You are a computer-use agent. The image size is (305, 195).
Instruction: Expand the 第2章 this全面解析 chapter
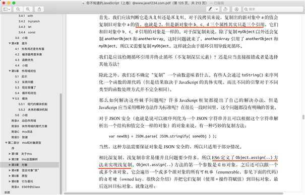click(10, 159)
